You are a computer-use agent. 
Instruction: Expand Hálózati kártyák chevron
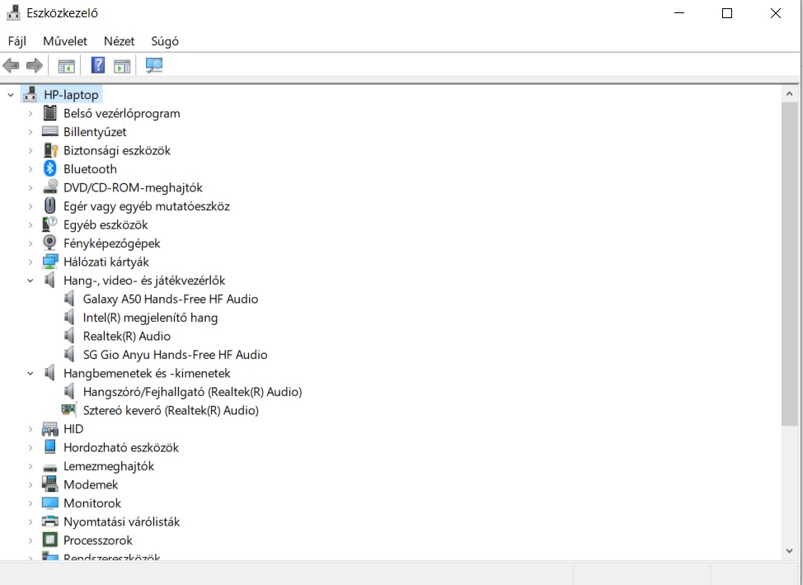[x=31, y=262]
